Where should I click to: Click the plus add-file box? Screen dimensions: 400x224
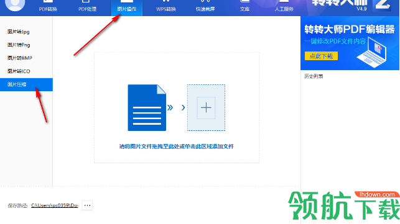(206, 108)
